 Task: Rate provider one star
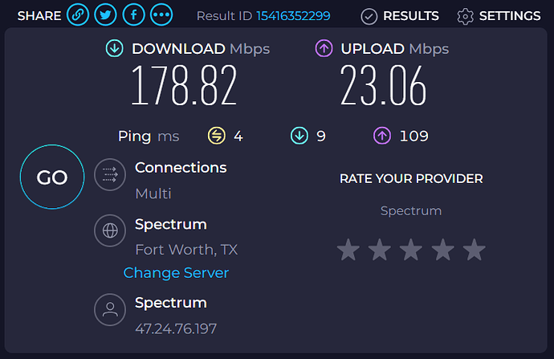[348, 250]
